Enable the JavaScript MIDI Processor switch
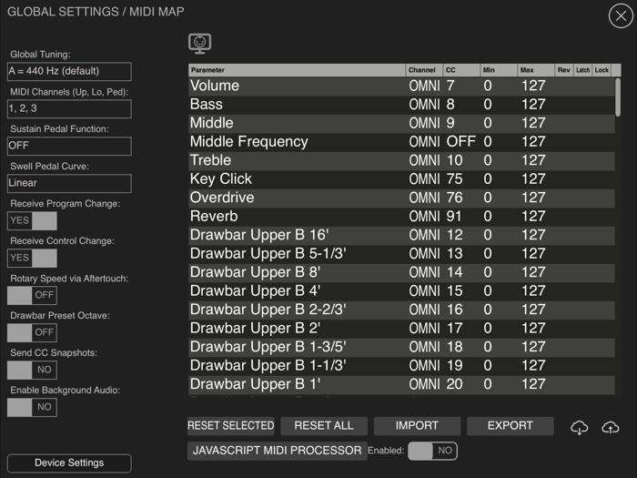Viewport: 637px width, 478px height. click(432, 451)
